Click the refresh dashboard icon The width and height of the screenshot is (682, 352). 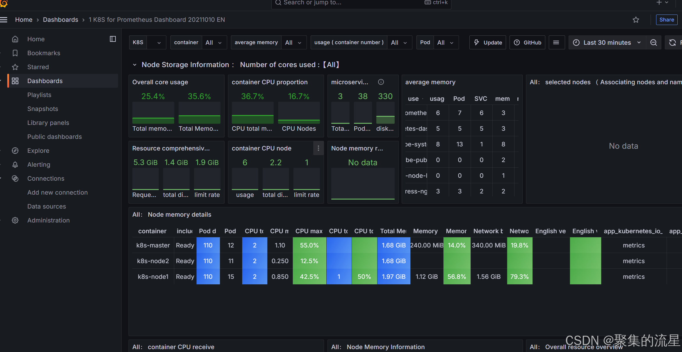672,43
